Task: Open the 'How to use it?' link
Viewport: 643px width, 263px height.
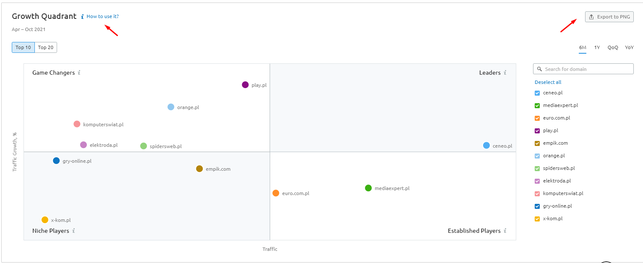Action: click(102, 16)
